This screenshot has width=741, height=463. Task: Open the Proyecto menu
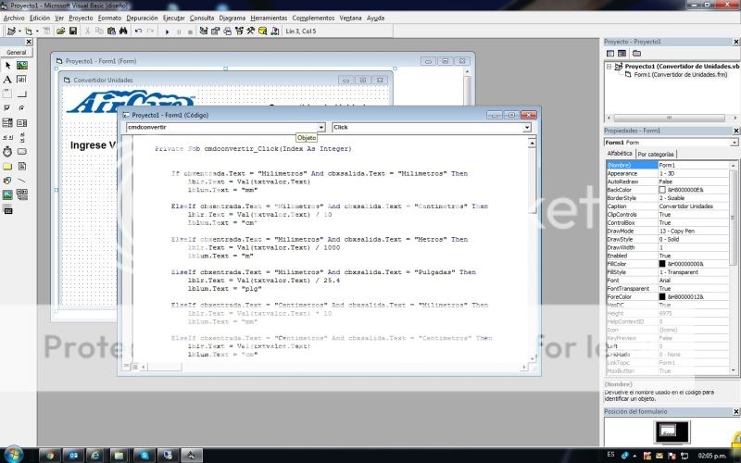[81, 18]
